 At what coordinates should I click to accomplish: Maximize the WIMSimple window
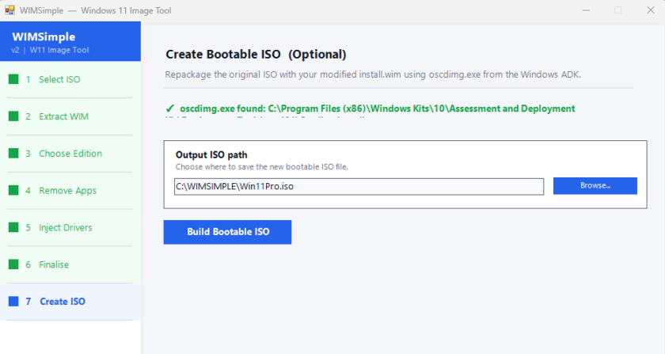click(617, 10)
